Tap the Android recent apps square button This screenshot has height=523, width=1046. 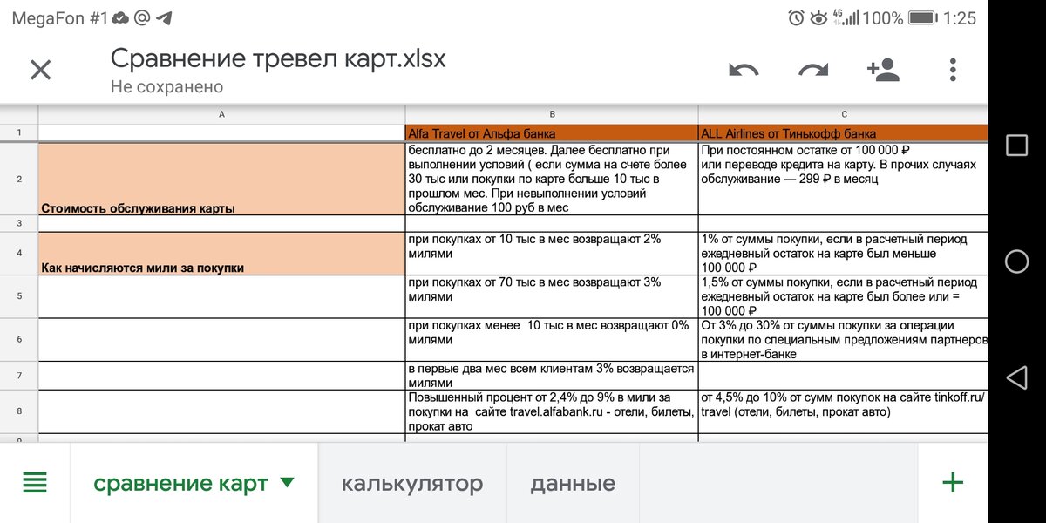1016,145
